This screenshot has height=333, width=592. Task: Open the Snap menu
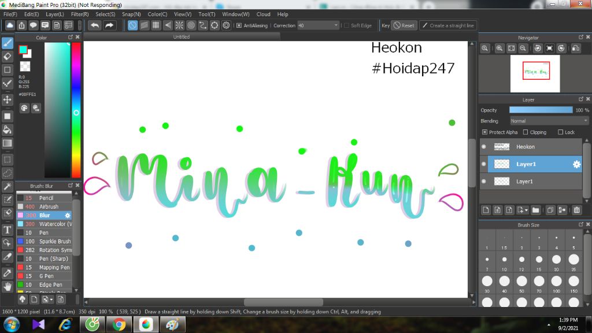(131, 14)
